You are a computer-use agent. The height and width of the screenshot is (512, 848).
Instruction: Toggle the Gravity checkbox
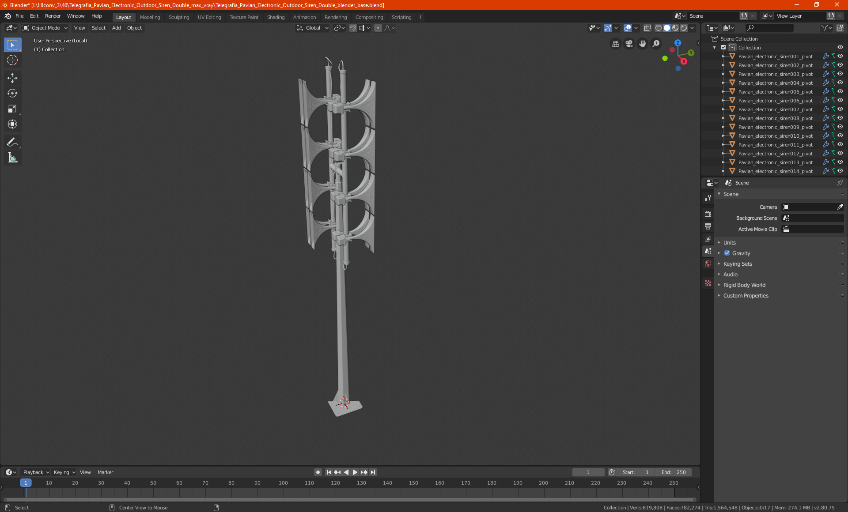pos(727,253)
